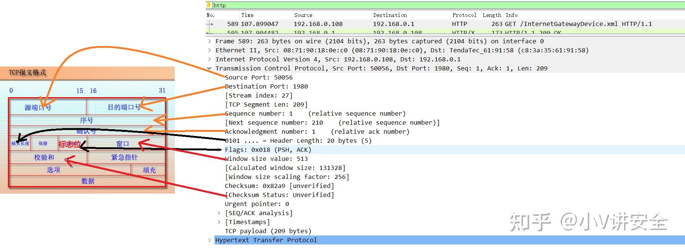Click the Info column header
This screenshot has height=249, width=685.
coord(511,15)
